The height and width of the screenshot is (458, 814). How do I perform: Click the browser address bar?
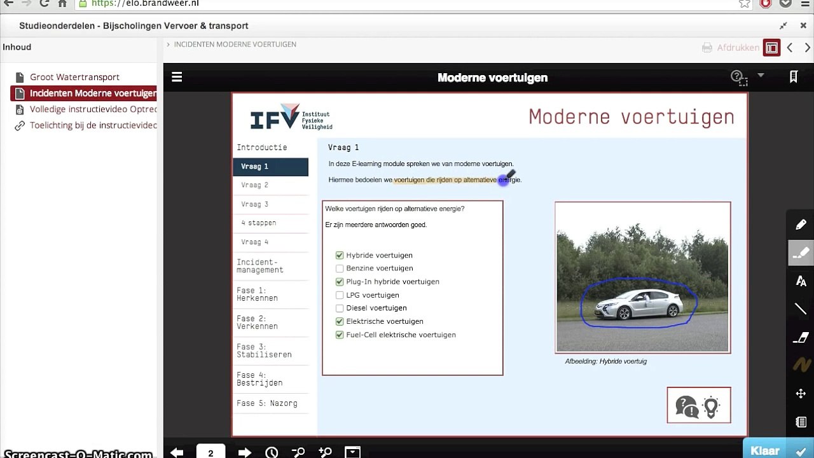point(407,3)
